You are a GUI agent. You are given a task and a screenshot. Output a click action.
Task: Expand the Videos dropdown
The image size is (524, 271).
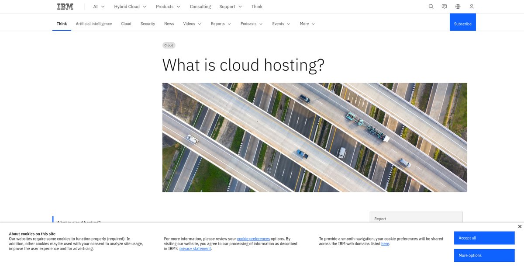coord(192,24)
